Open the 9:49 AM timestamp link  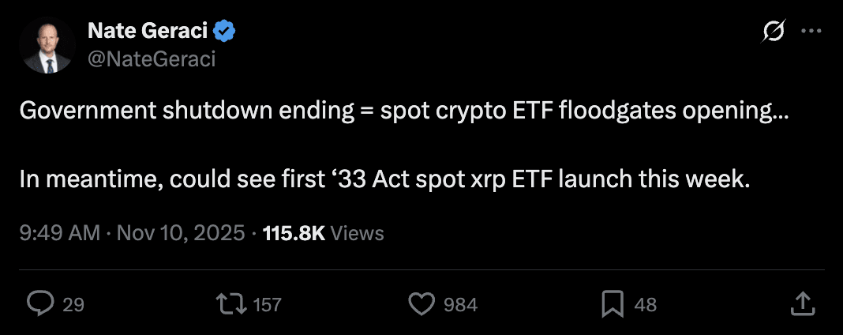[x=59, y=233]
